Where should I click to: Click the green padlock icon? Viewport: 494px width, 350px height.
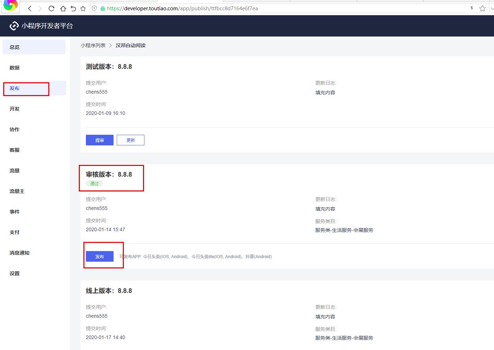(103, 9)
